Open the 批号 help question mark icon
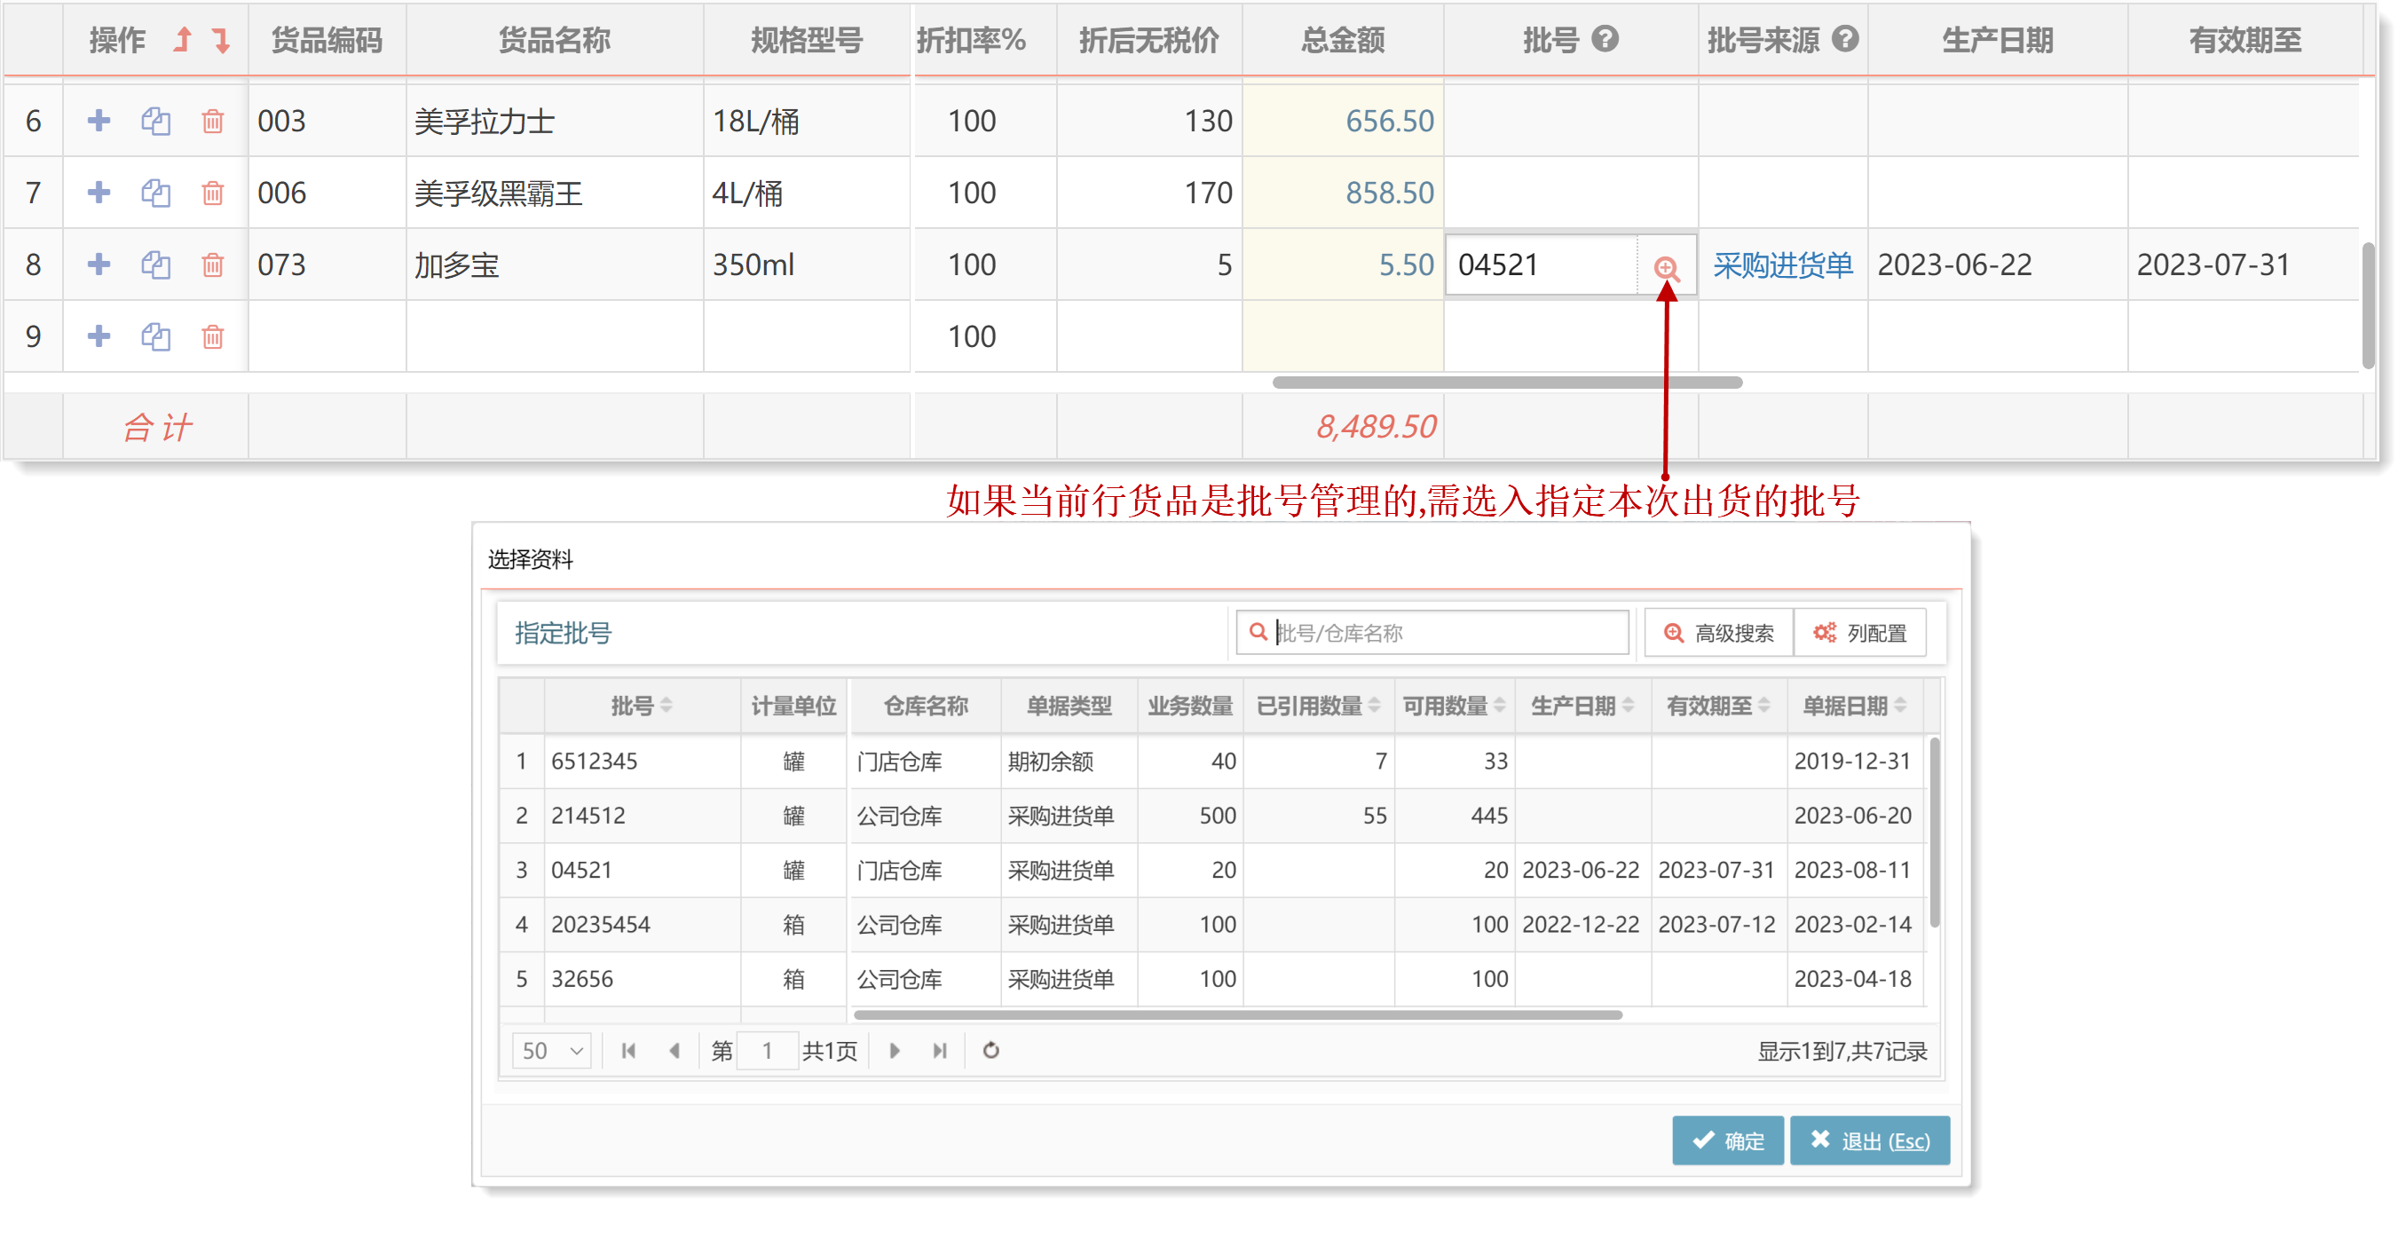 coord(1605,39)
